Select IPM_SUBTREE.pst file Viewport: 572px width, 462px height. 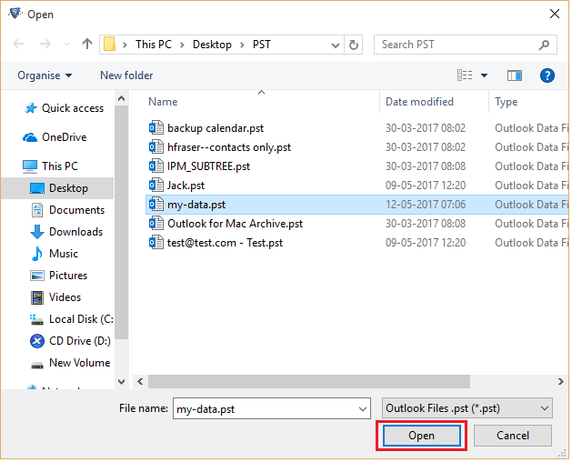pos(208,166)
